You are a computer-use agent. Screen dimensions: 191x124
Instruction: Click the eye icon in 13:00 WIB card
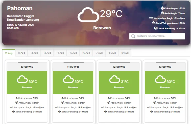point(151,112)
